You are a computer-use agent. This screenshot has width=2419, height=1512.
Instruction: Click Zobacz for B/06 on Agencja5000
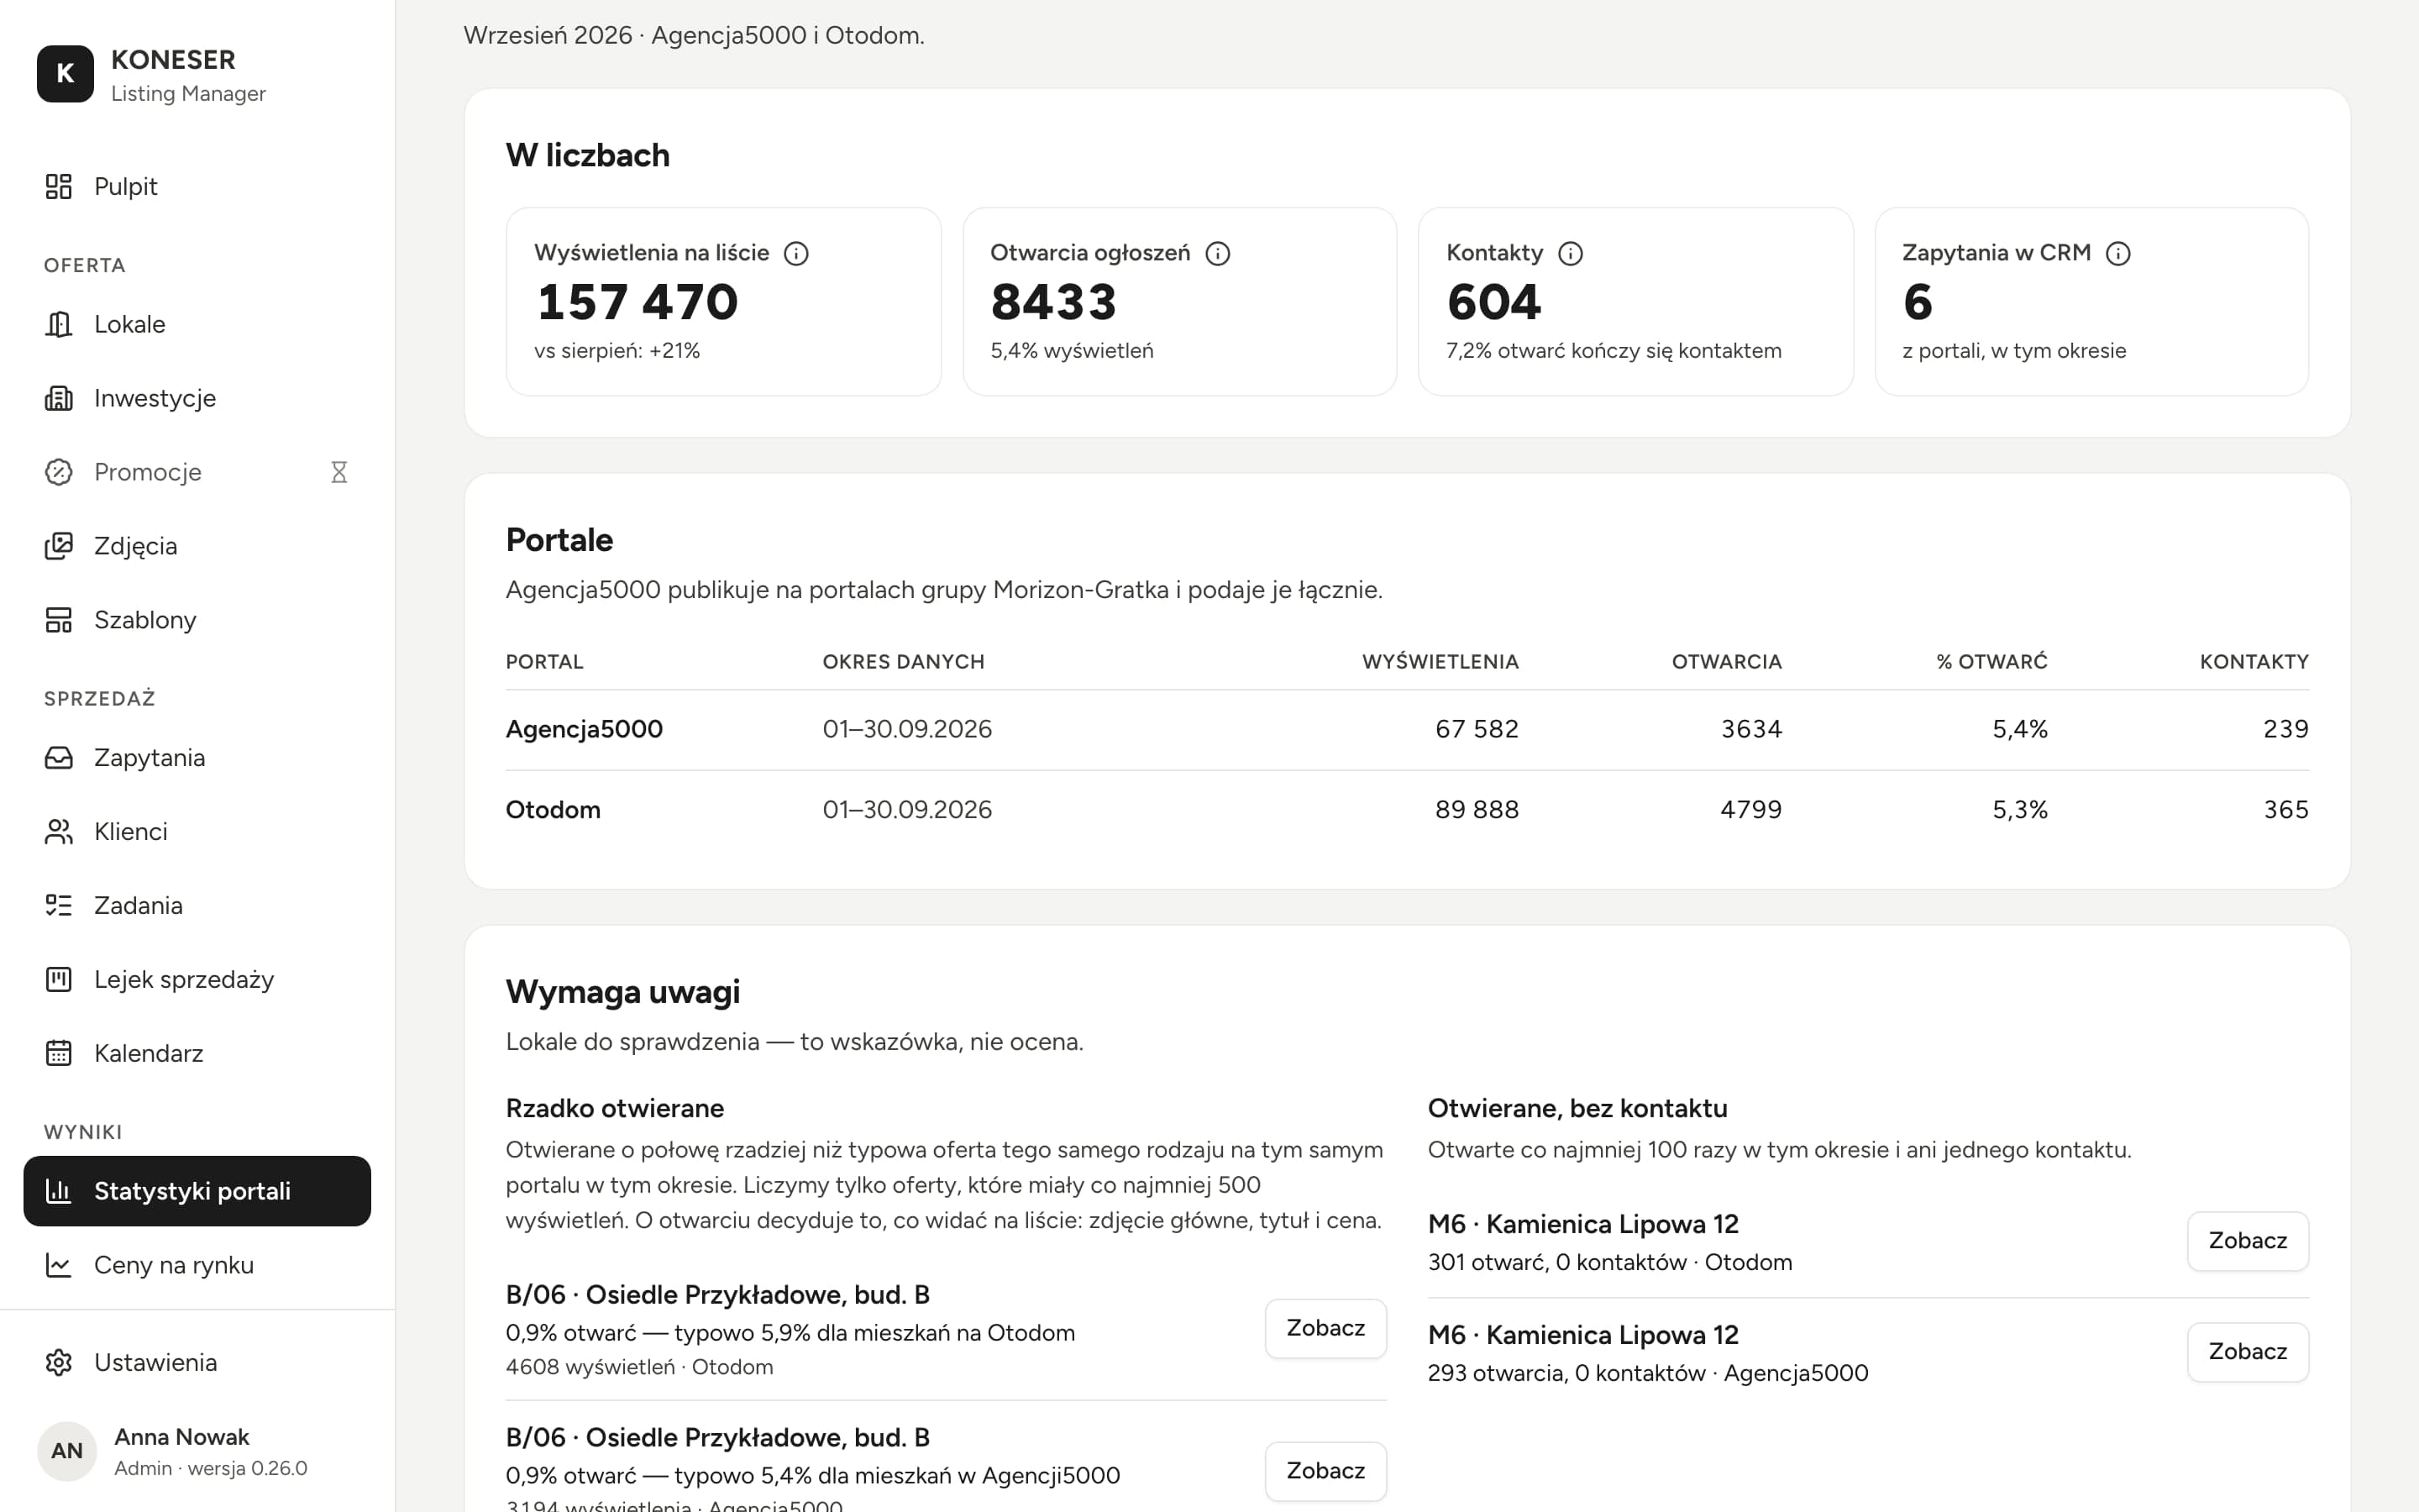(1325, 1471)
